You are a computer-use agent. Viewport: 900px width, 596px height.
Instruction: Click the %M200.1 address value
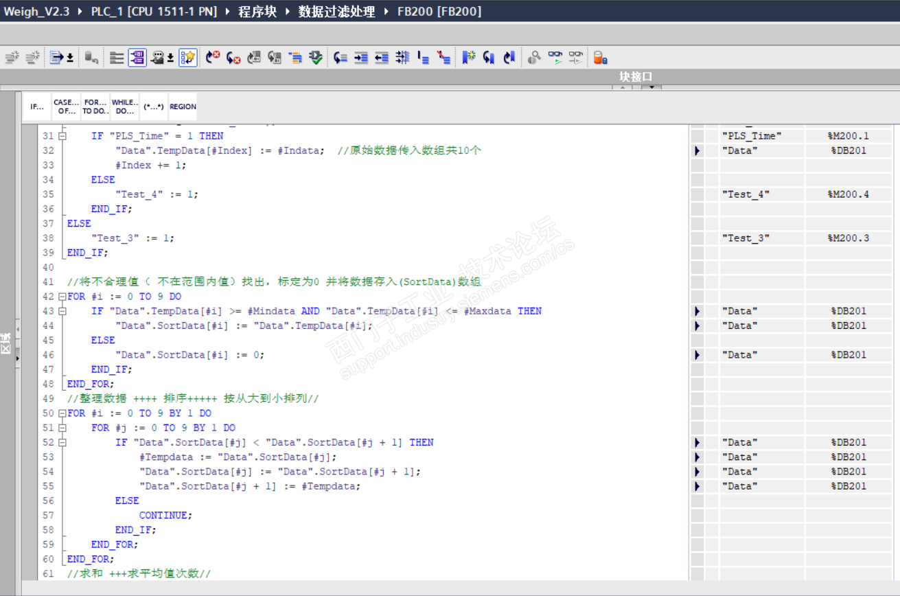point(849,136)
